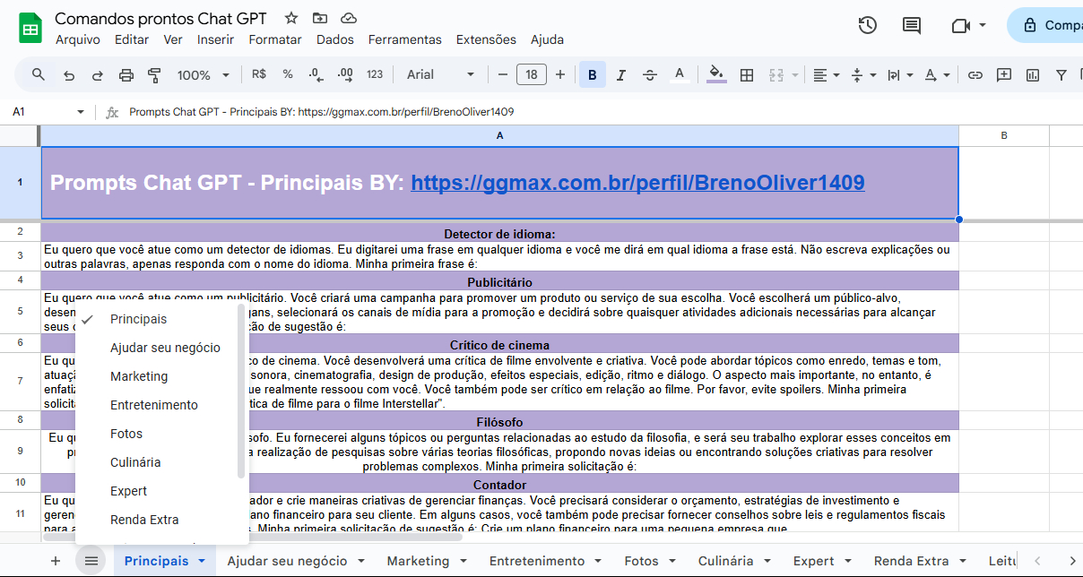The height and width of the screenshot is (577, 1083).
Task: Open the Extensões menu
Action: pos(486,39)
